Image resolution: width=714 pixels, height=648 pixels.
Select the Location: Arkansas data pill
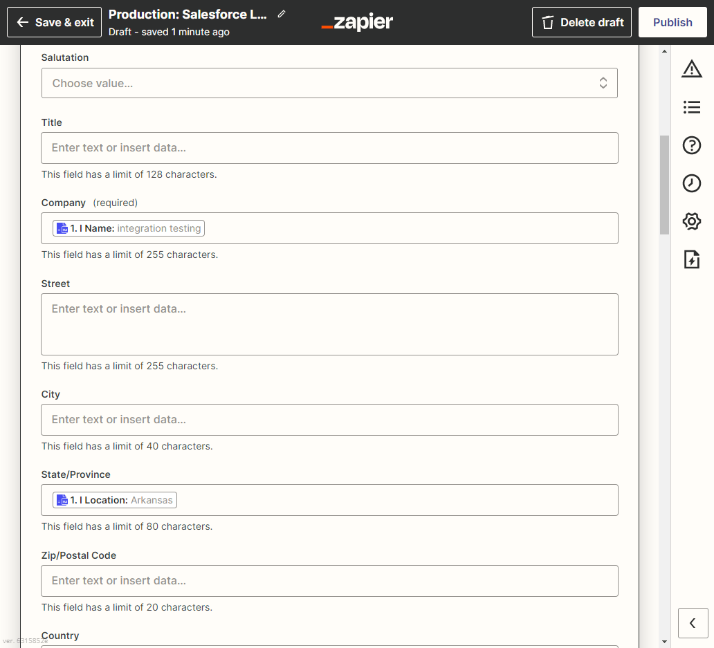115,500
